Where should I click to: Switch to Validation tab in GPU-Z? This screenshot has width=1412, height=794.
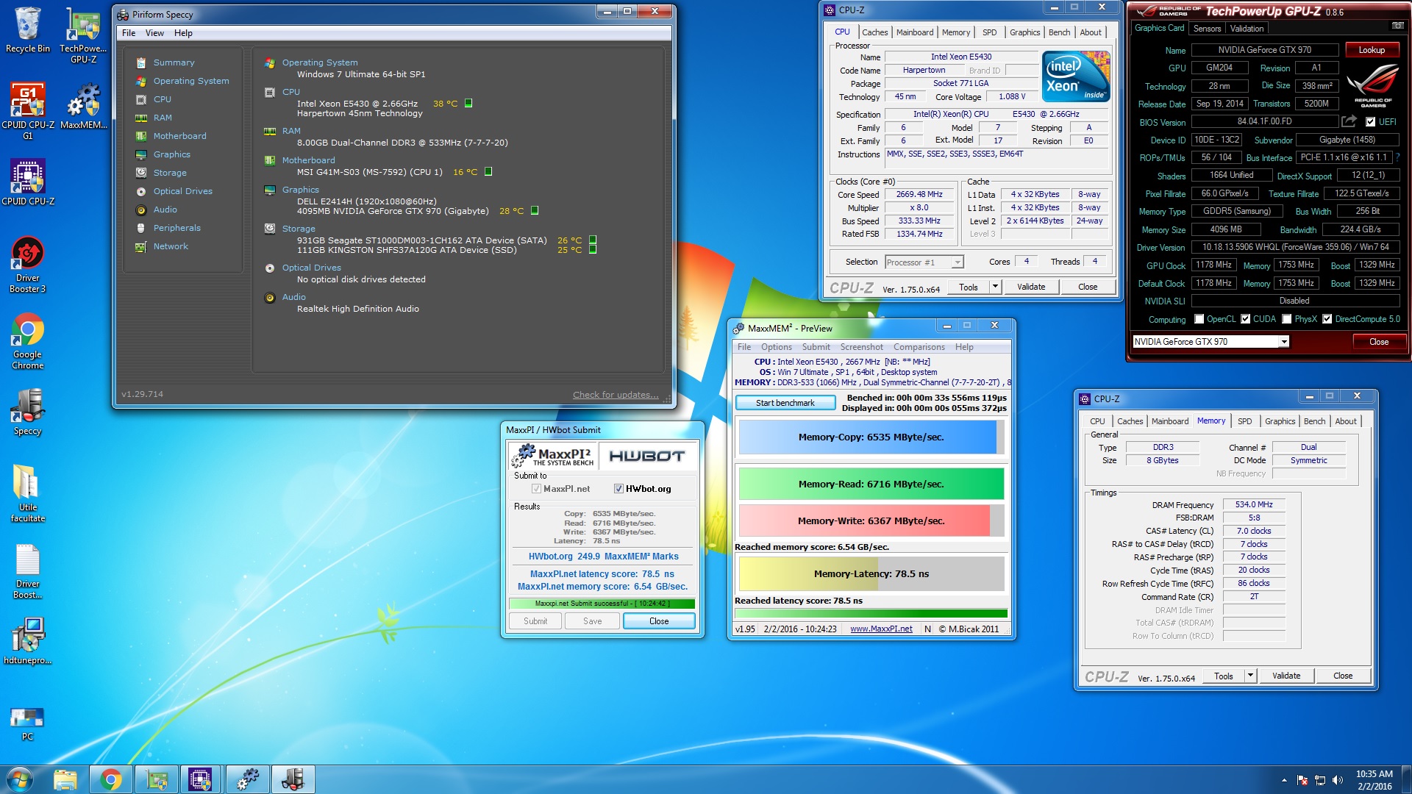click(1247, 29)
